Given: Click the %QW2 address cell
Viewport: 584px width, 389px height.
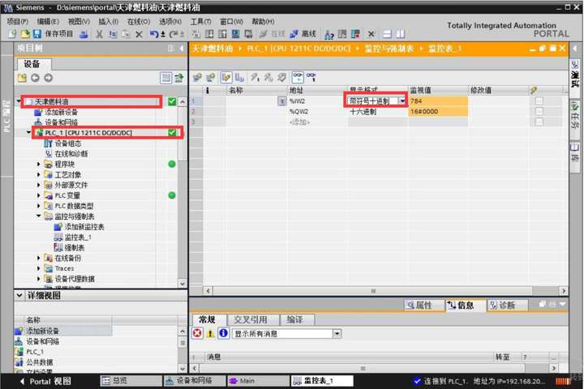Looking at the screenshot, I should [317, 111].
